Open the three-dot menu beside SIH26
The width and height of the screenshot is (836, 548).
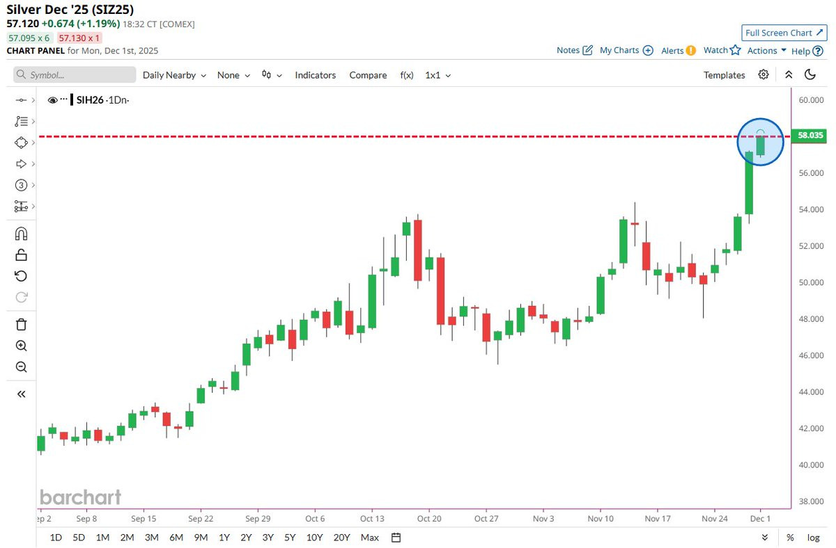tap(64, 100)
